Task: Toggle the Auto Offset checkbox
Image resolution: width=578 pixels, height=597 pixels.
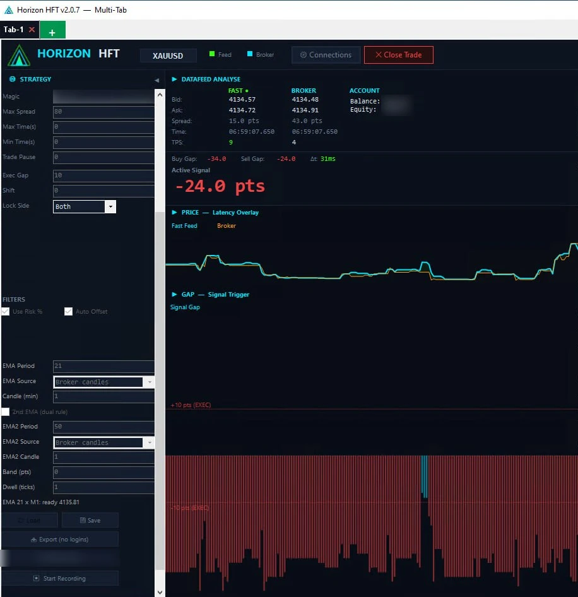Action: pyautogui.click(x=68, y=312)
